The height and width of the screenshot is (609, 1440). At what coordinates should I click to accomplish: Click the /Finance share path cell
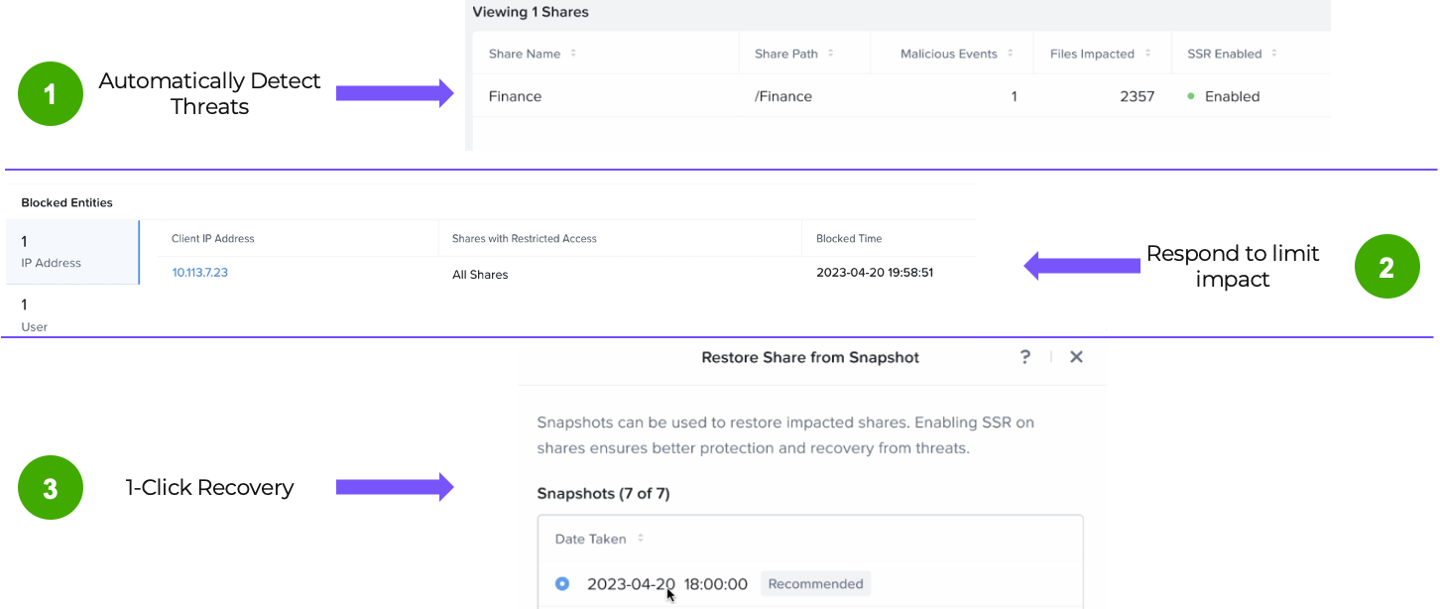pos(782,97)
